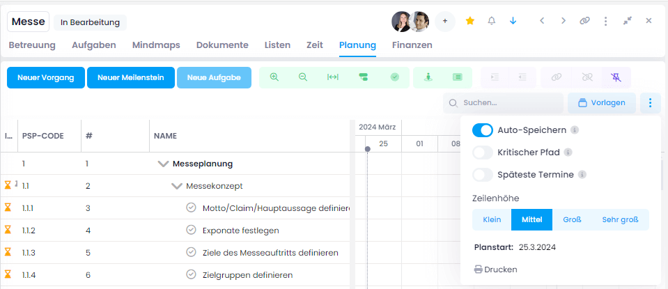Open header three-dot more menu
This screenshot has height=289, width=668.
606,21
